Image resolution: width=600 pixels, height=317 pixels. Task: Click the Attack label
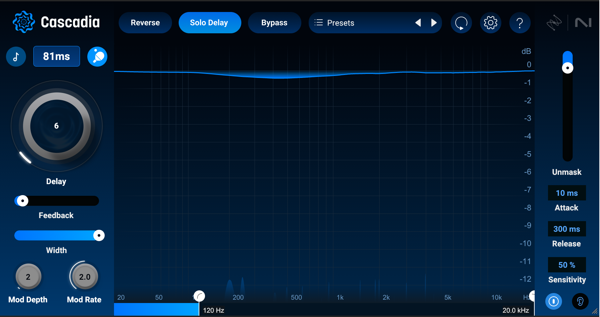click(x=567, y=208)
